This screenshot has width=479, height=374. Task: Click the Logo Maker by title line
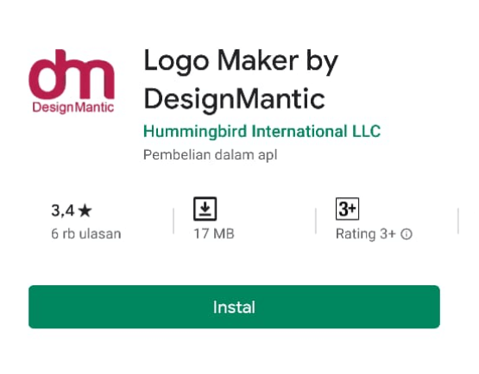tap(241, 62)
